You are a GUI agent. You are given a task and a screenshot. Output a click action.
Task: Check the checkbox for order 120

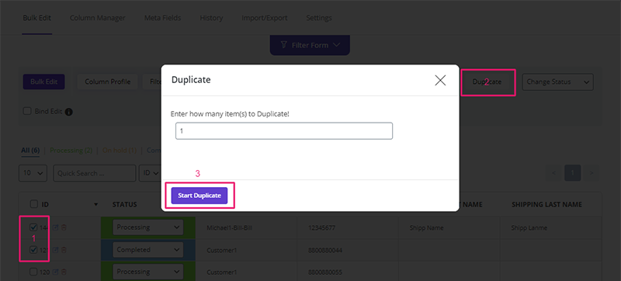click(x=34, y=272)
